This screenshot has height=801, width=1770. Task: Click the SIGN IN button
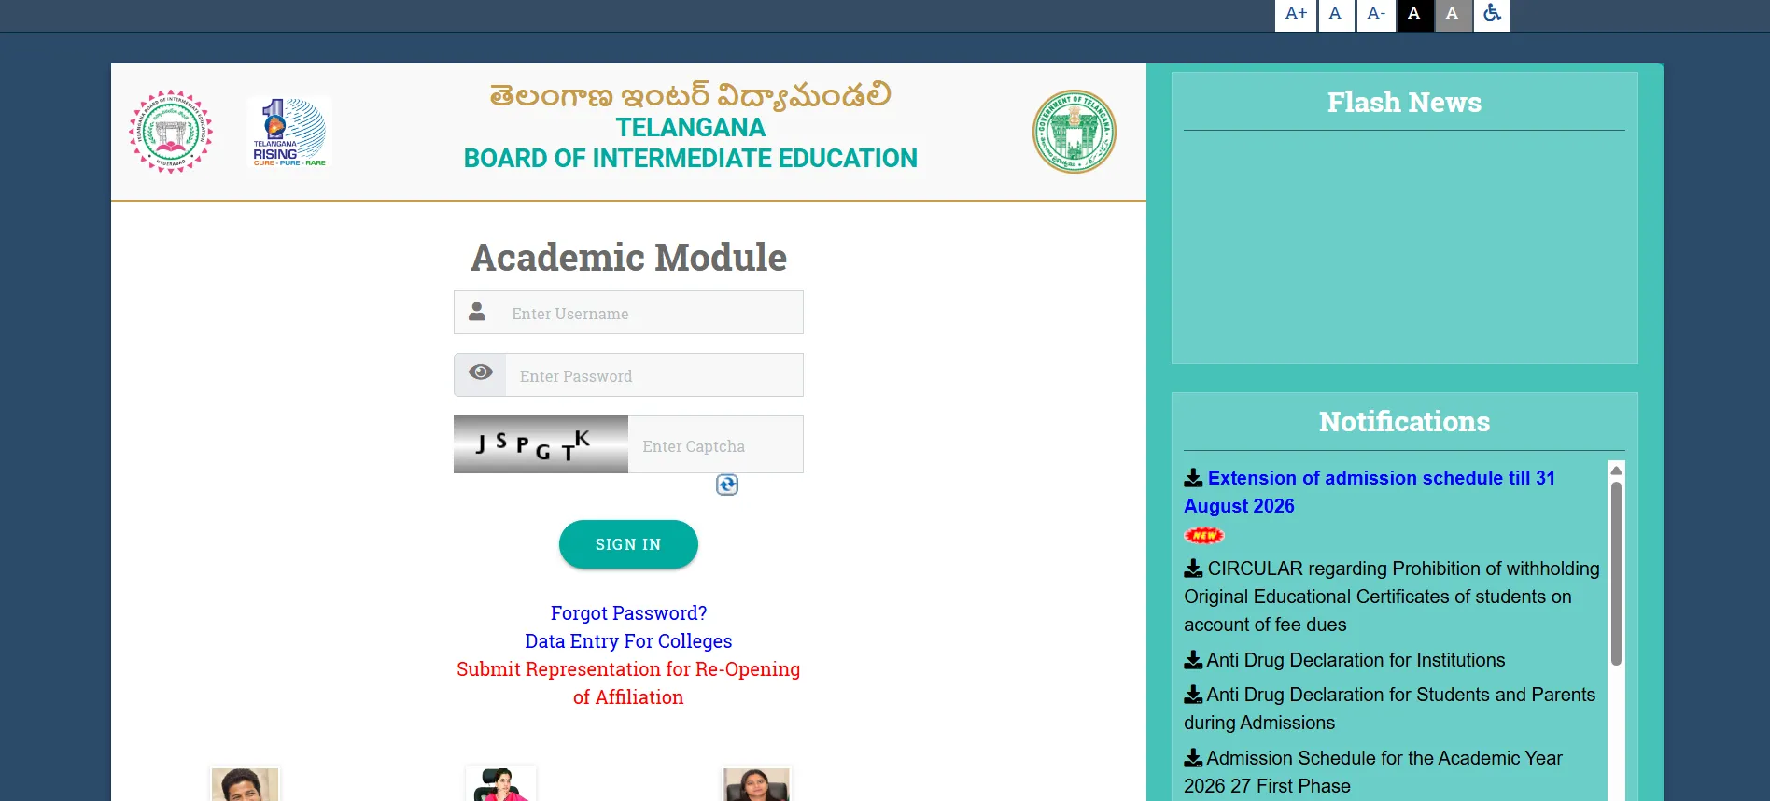tap(628, 544)
